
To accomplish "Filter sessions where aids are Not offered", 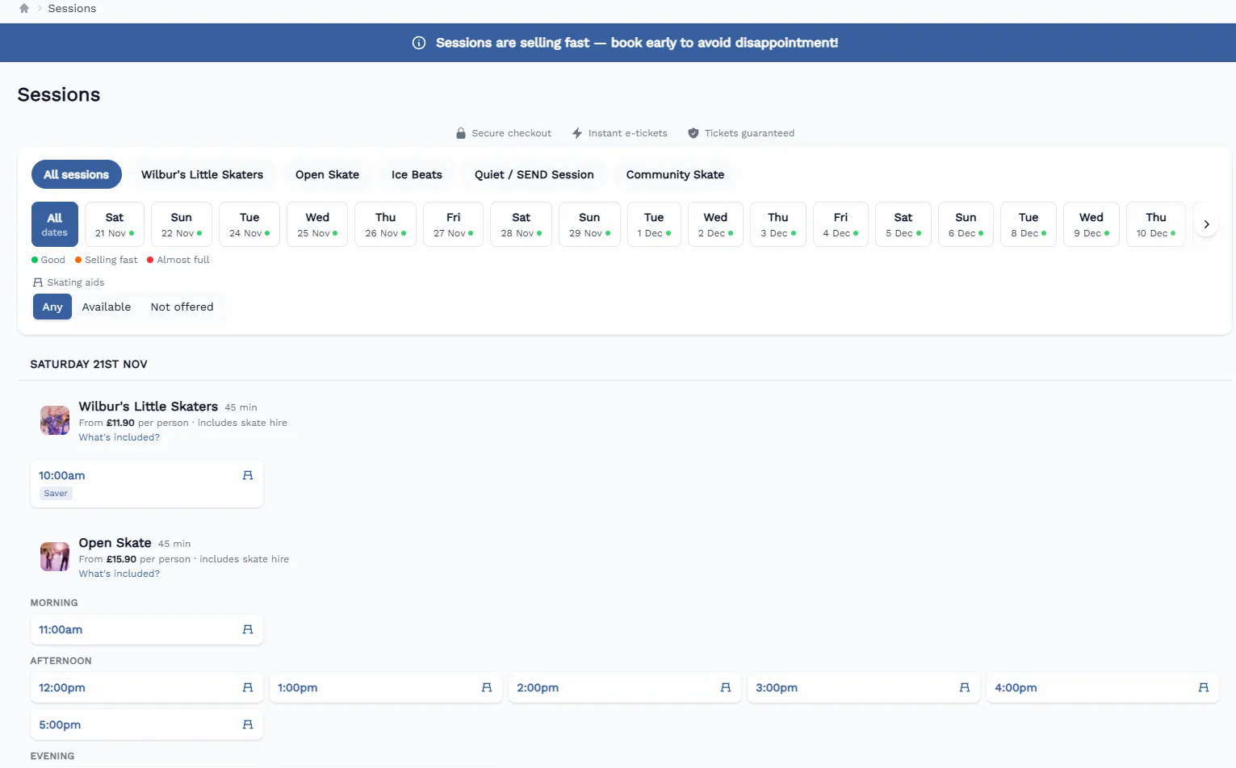I will pos(182,307).
